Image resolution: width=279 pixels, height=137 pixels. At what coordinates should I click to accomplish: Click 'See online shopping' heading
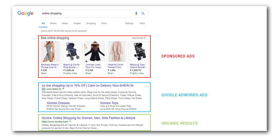[x=55, y=38]
